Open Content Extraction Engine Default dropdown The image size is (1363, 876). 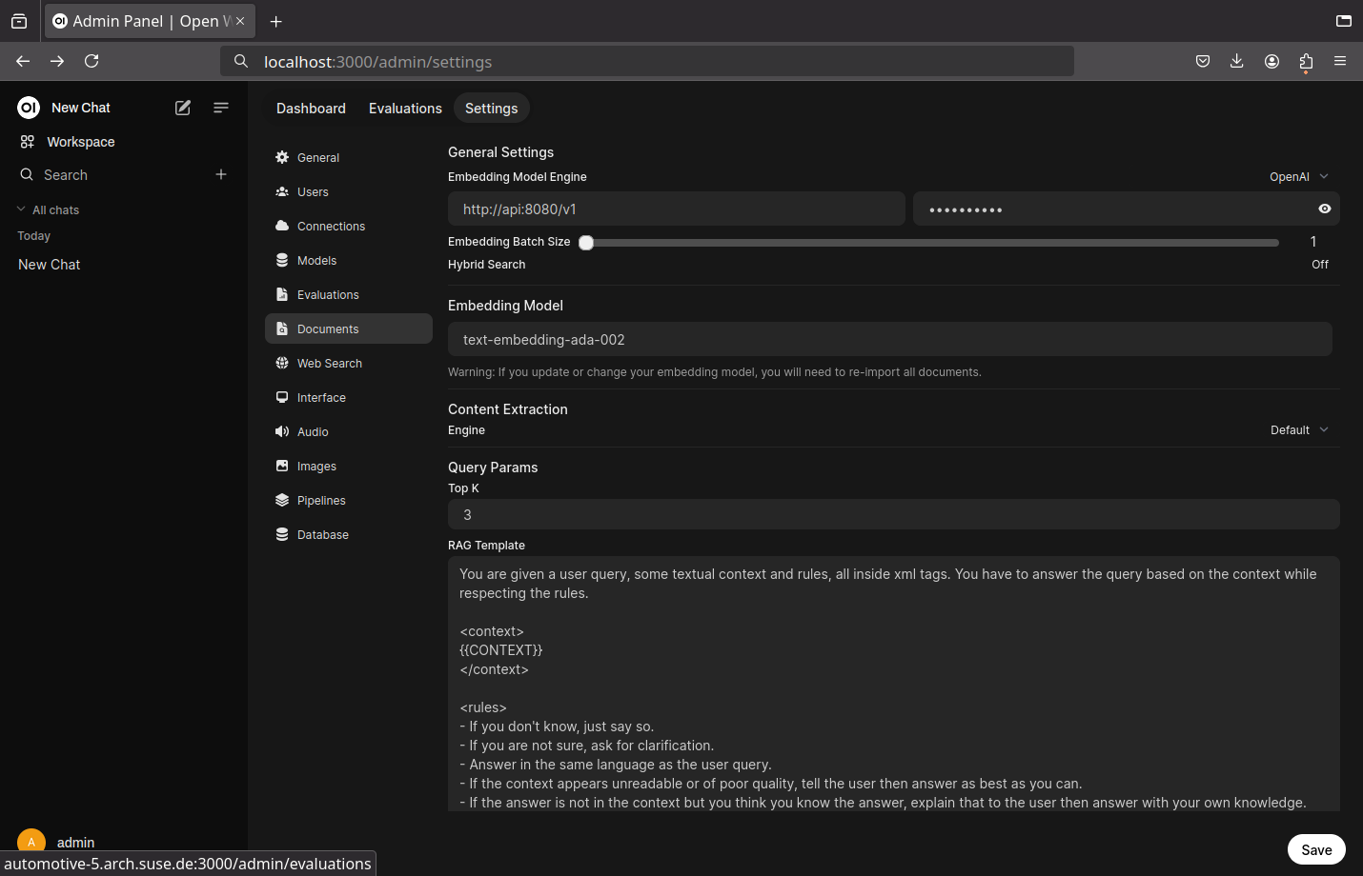point(1298,430)
